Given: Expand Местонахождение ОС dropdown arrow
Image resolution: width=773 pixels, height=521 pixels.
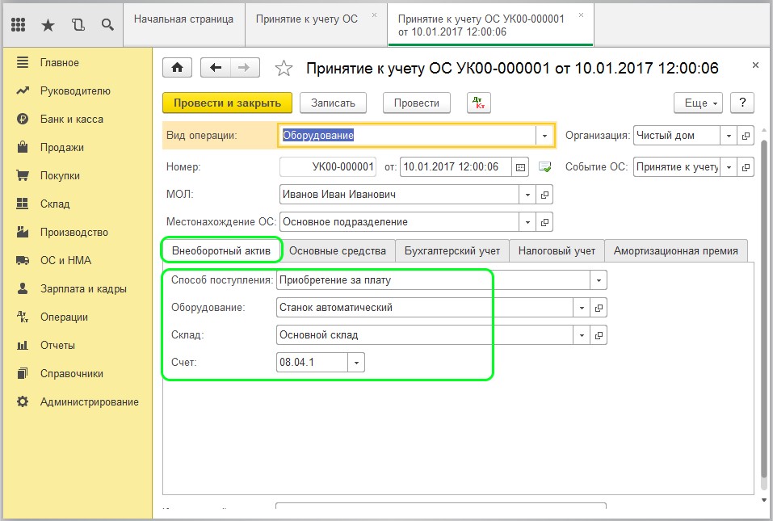Looking at the screenshot, I should pyautogui.click(x=527, y=222).
